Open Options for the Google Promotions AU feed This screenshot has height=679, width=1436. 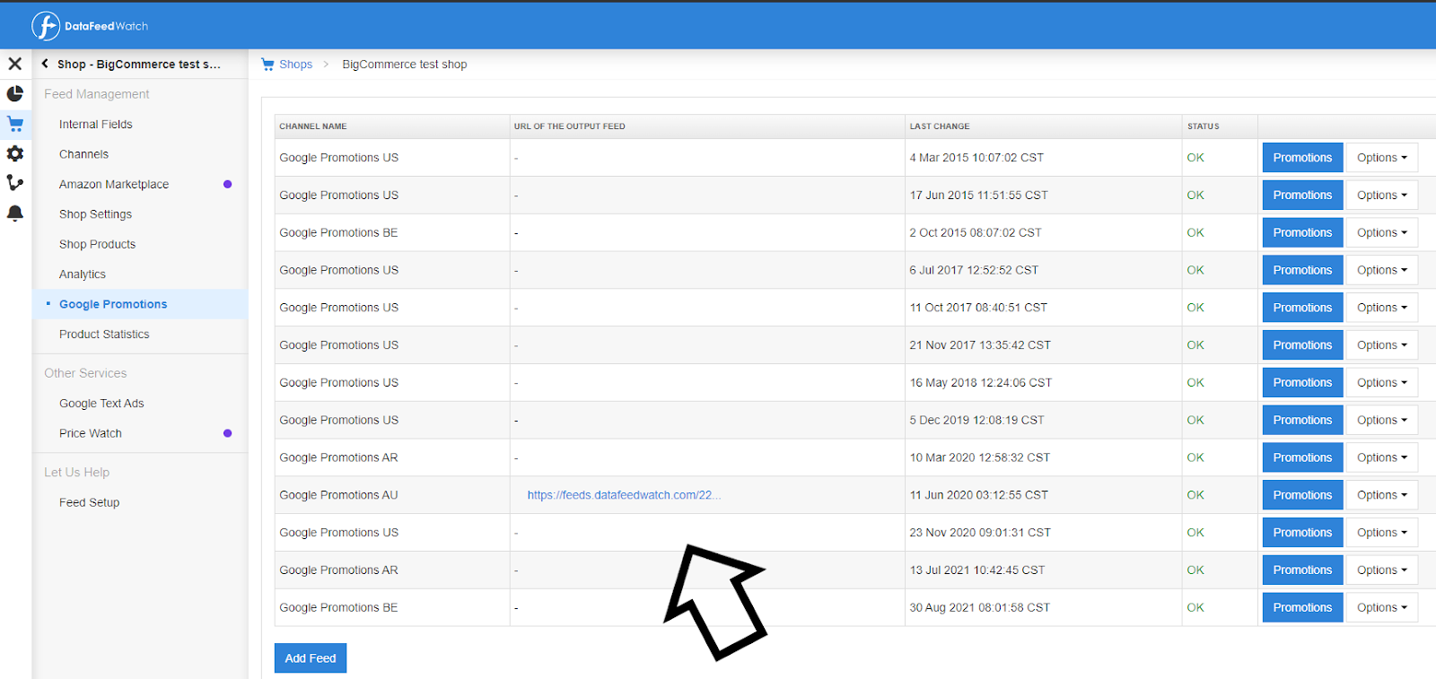pos(1382,495)
